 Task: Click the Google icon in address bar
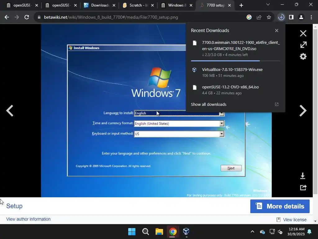[x=249, y=17]
